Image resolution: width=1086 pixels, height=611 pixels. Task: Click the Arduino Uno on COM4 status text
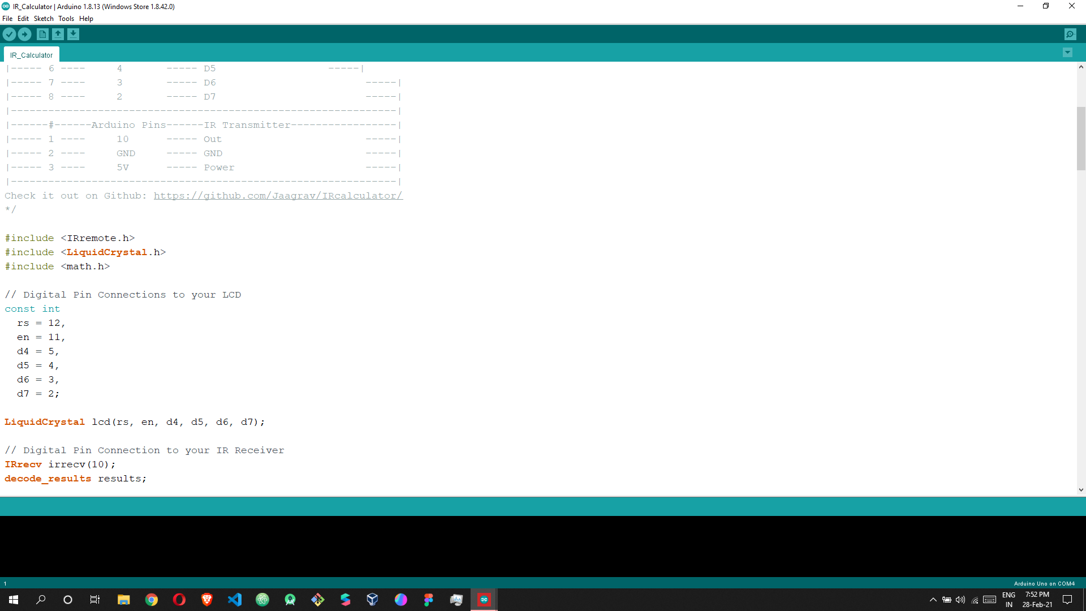point(1044,583)
